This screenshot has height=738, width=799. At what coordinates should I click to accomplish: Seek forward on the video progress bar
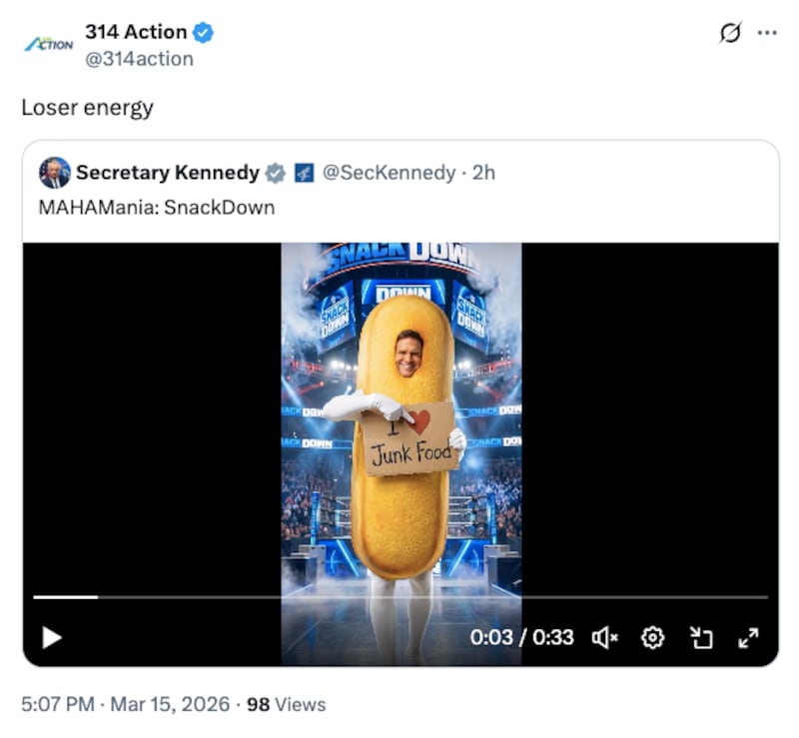tap(399, 599)
